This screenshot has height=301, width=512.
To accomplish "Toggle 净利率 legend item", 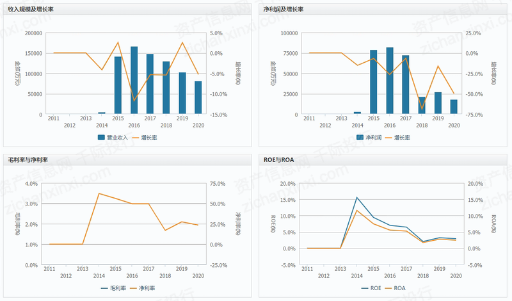I will 142,288.
